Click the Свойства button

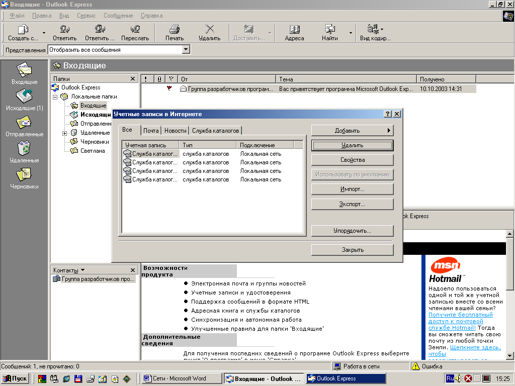pyautogui.click(x=352, y=160)
